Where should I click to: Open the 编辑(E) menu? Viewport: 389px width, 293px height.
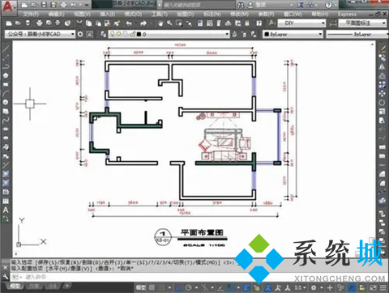(56, 14)
